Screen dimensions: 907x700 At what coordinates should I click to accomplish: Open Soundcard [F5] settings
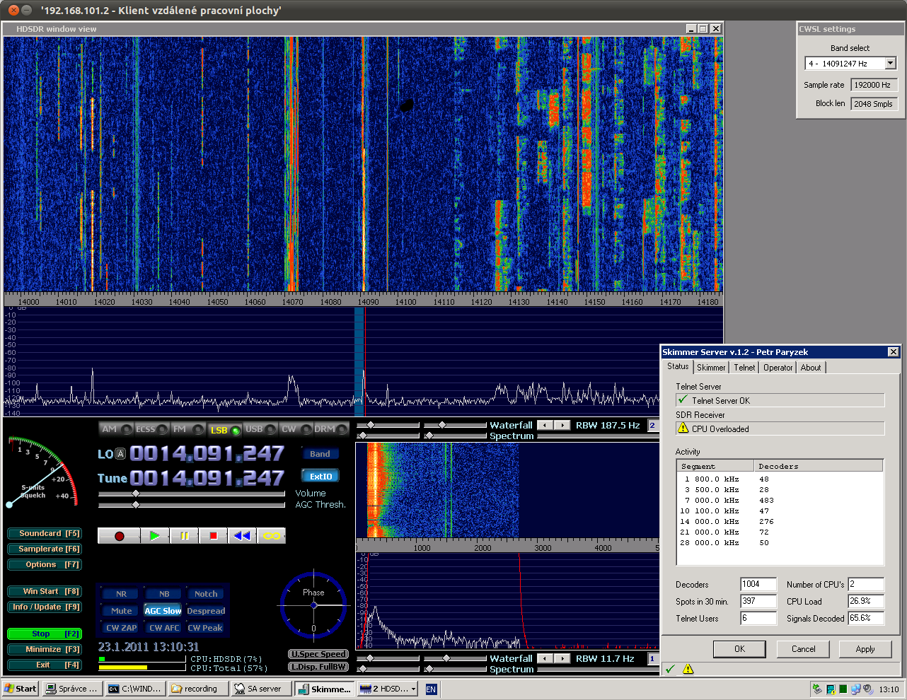(45, 534)
